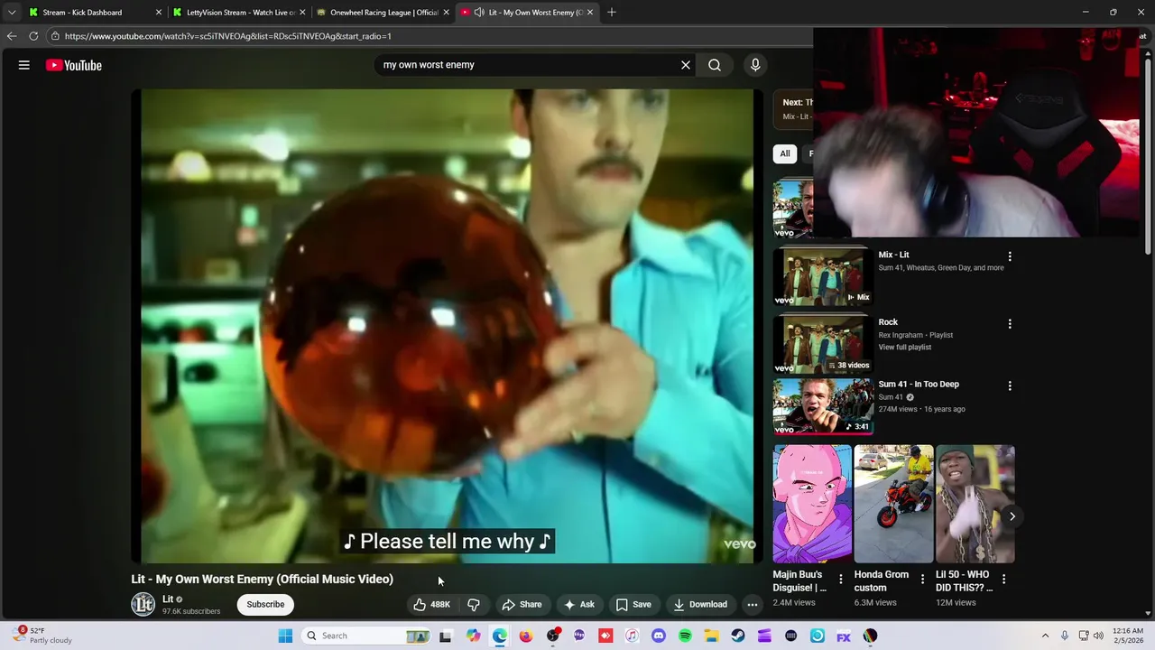Open Copilot from taskbar
This screenshot has width=1155, height=650.
coord(474,636)
